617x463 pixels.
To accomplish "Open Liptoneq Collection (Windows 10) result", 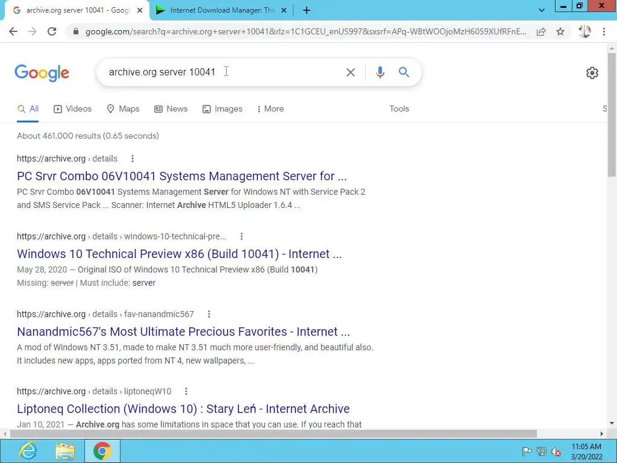I will pos(183,409).
